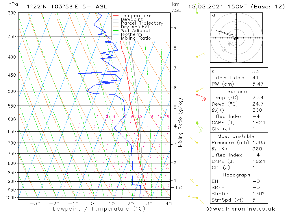The image size is (289, 212).
Task: Click the Dewpoint / Temperature axis title
Action: tap(99, 209)
